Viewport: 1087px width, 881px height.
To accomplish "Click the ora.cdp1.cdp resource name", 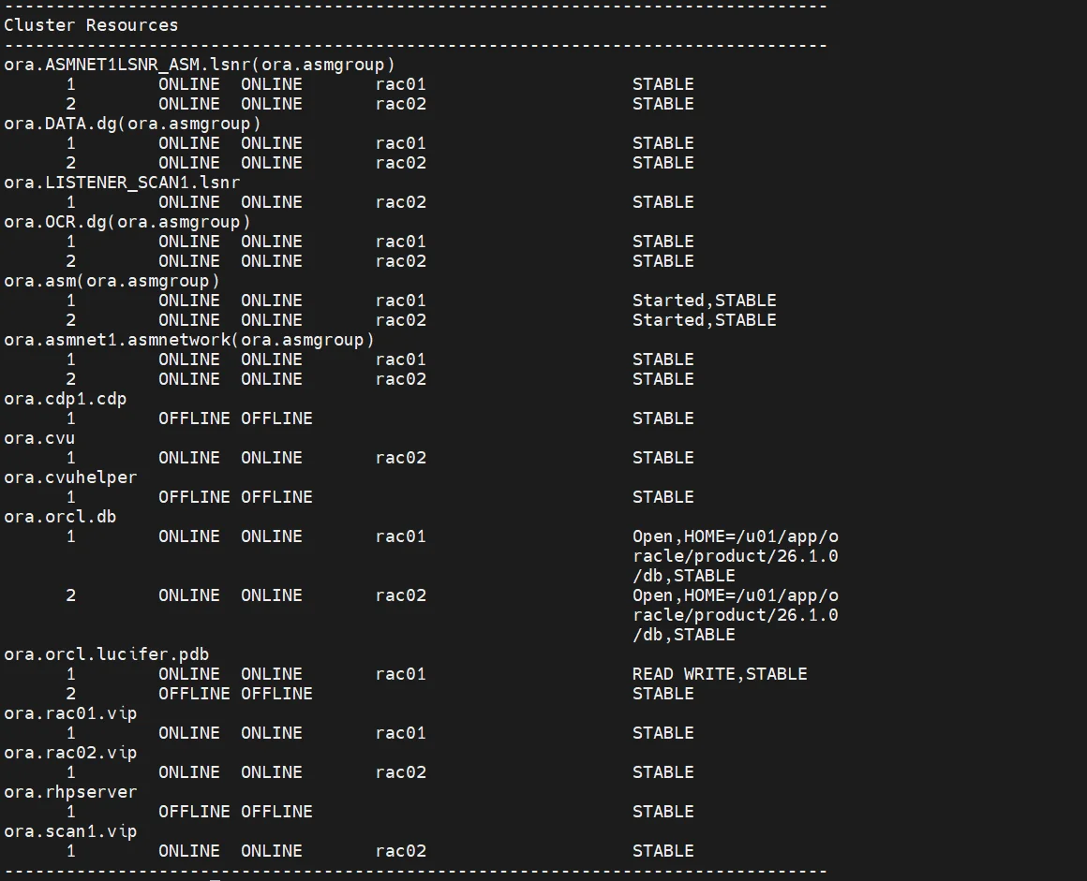I will [x=66, y=399].
